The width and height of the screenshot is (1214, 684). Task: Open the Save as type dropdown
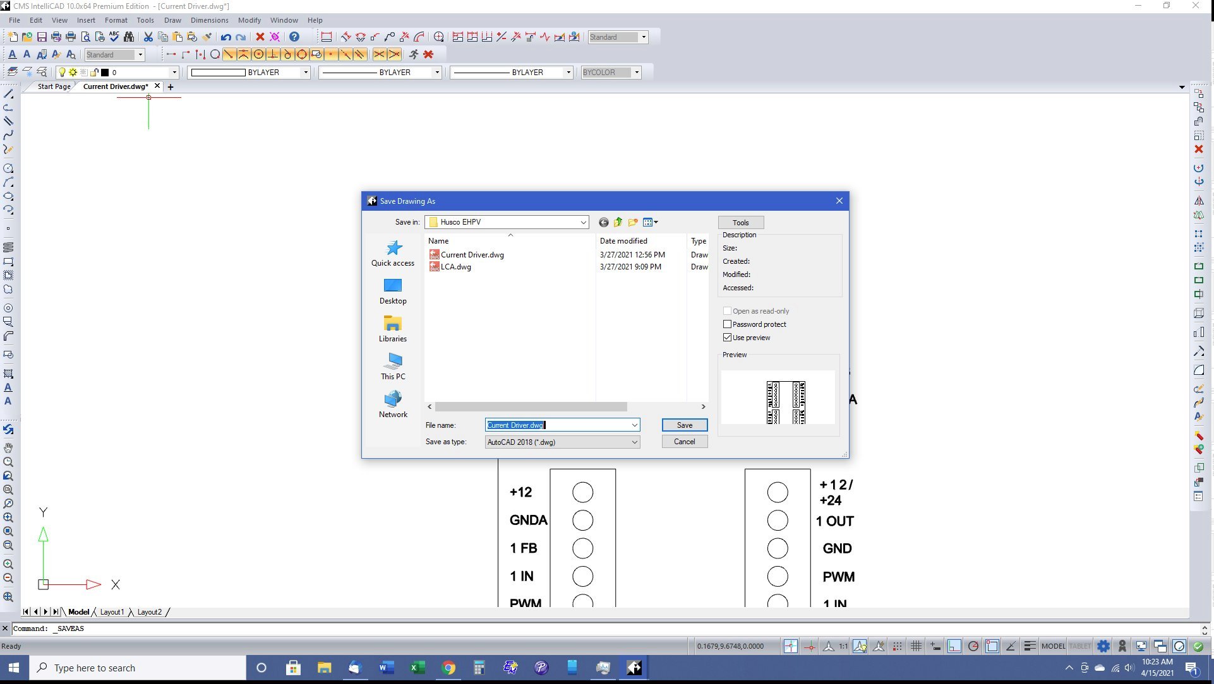[634, 442]
